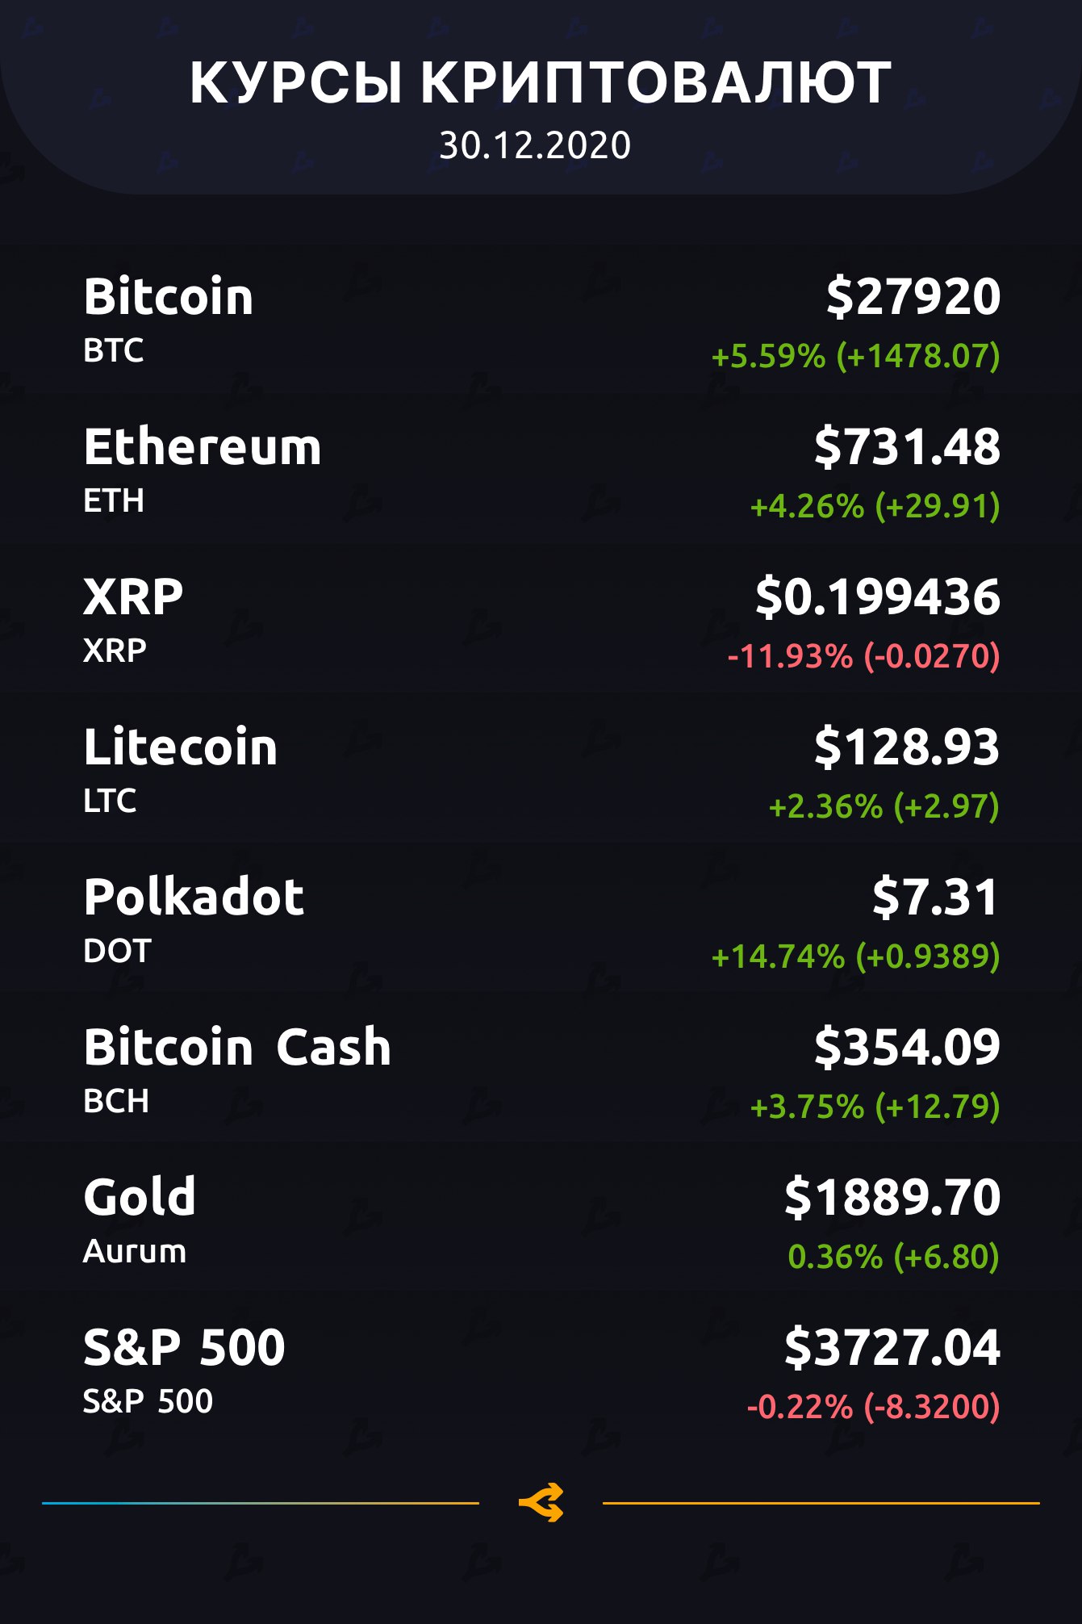Click the Litecoin price $128.93

907,747
